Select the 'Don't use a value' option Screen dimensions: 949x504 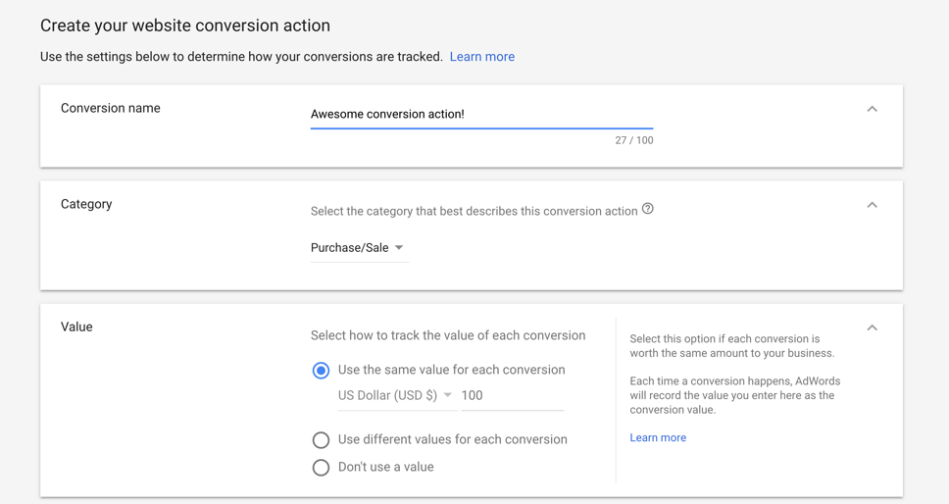pyautogui.click(x=321, y=467)
